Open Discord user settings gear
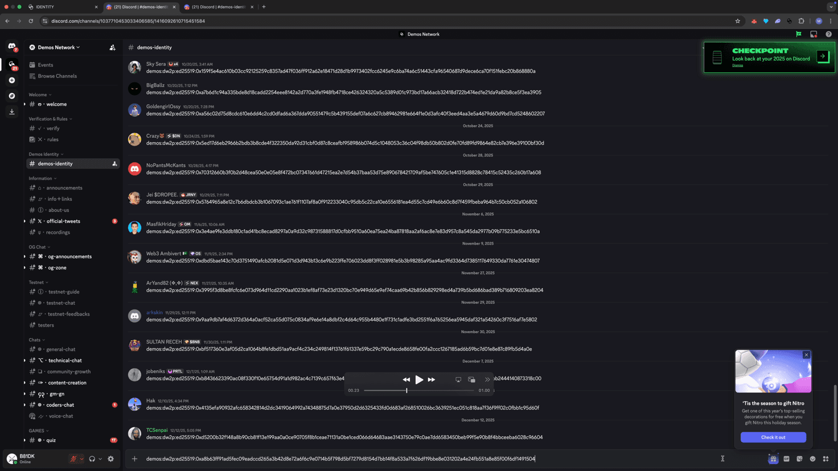Viewport: 838px width, 471px height. coord(110,458)
